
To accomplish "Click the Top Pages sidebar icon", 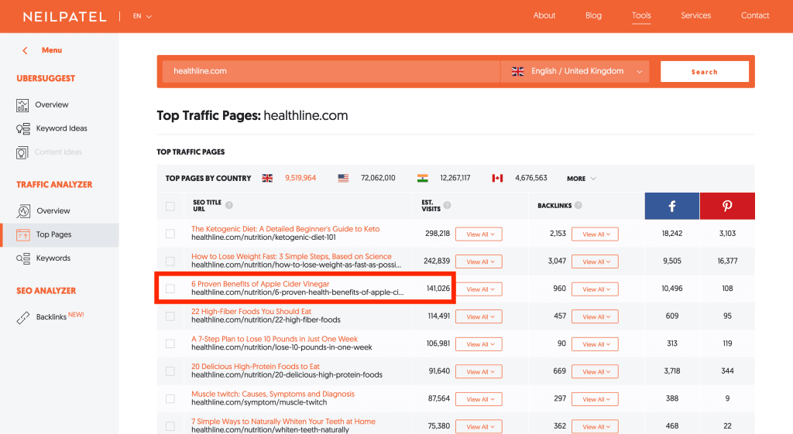I will 22,234.
